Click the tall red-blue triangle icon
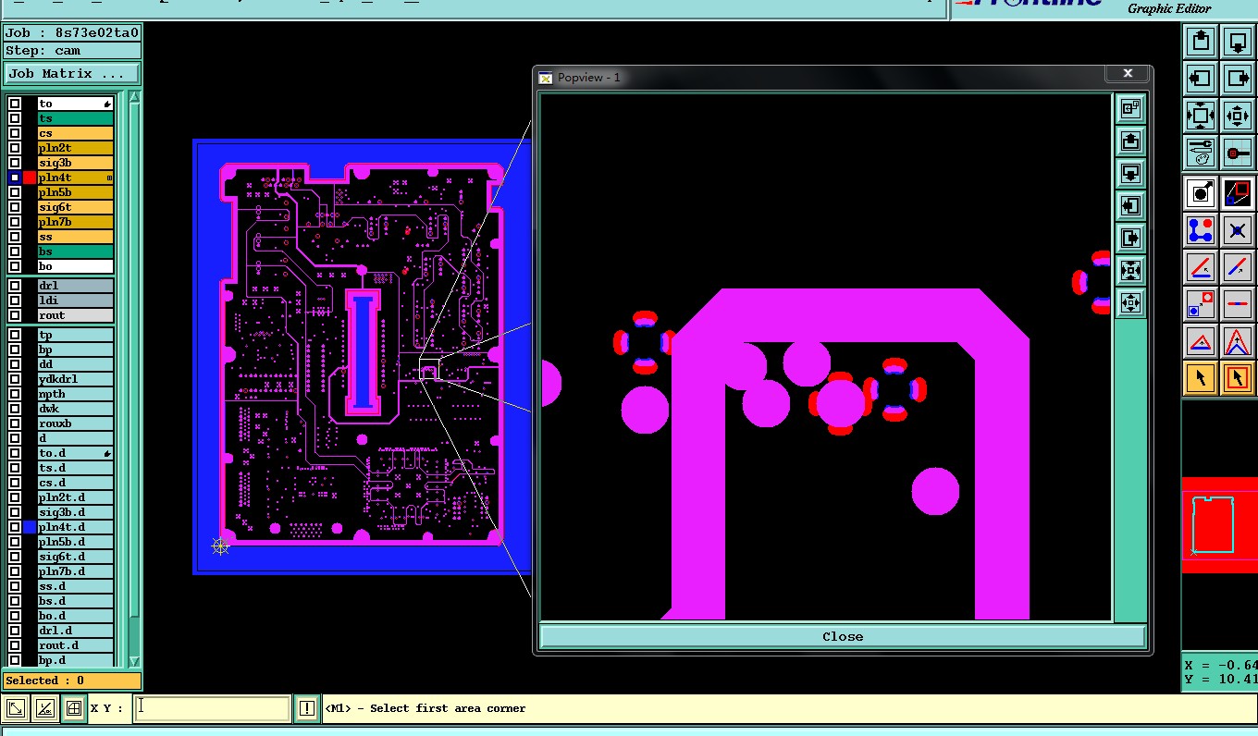Screen dimensions: 1258x736 (x=1238, y=341)
